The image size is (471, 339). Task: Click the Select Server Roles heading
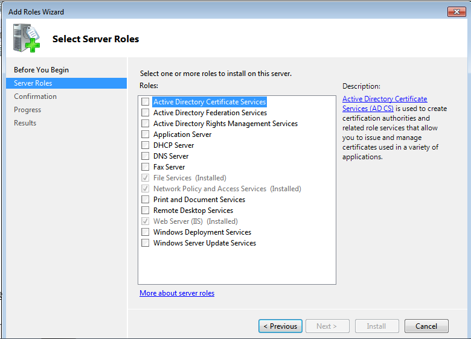(95, 39)
